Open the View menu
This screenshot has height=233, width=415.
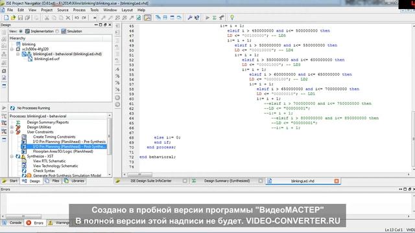32,10
